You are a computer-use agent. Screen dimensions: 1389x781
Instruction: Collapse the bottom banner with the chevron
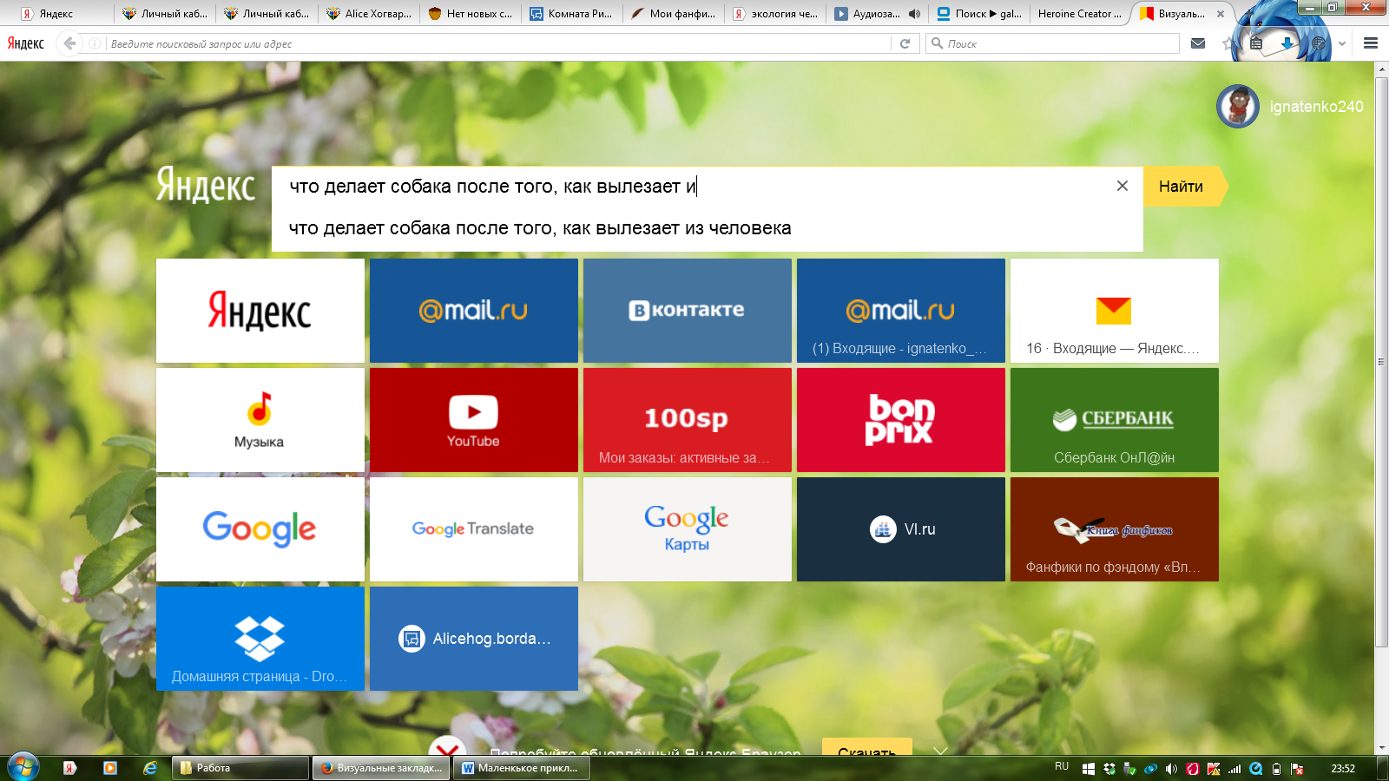[940, 750]
